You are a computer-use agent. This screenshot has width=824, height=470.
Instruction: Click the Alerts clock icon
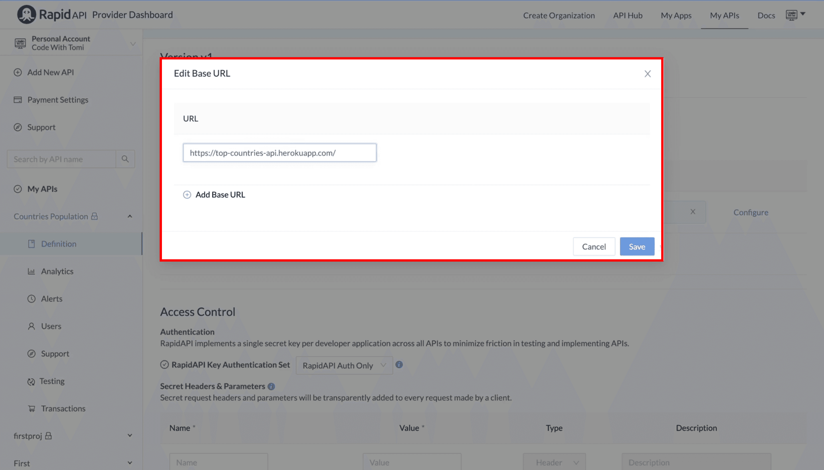31,298
